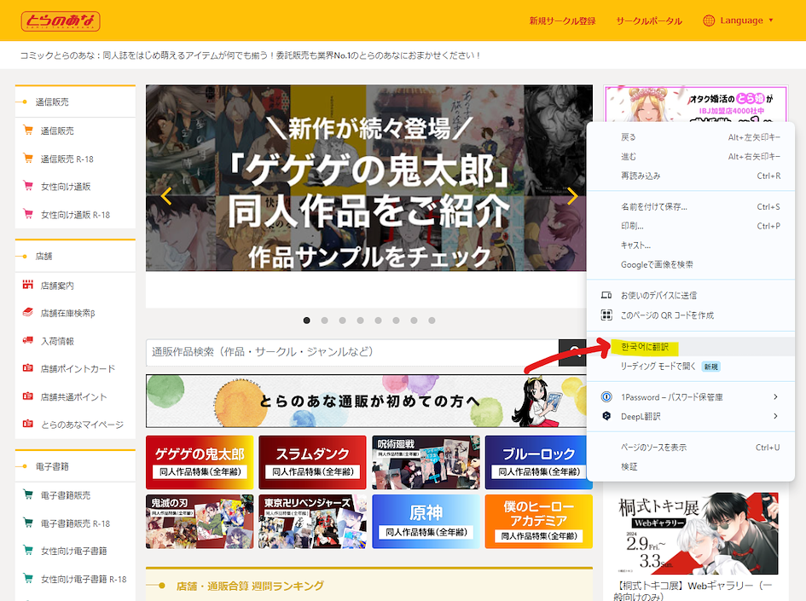Click cart icon next to 通信販売 R-18

pyautogui.click(x=28, y=159)
